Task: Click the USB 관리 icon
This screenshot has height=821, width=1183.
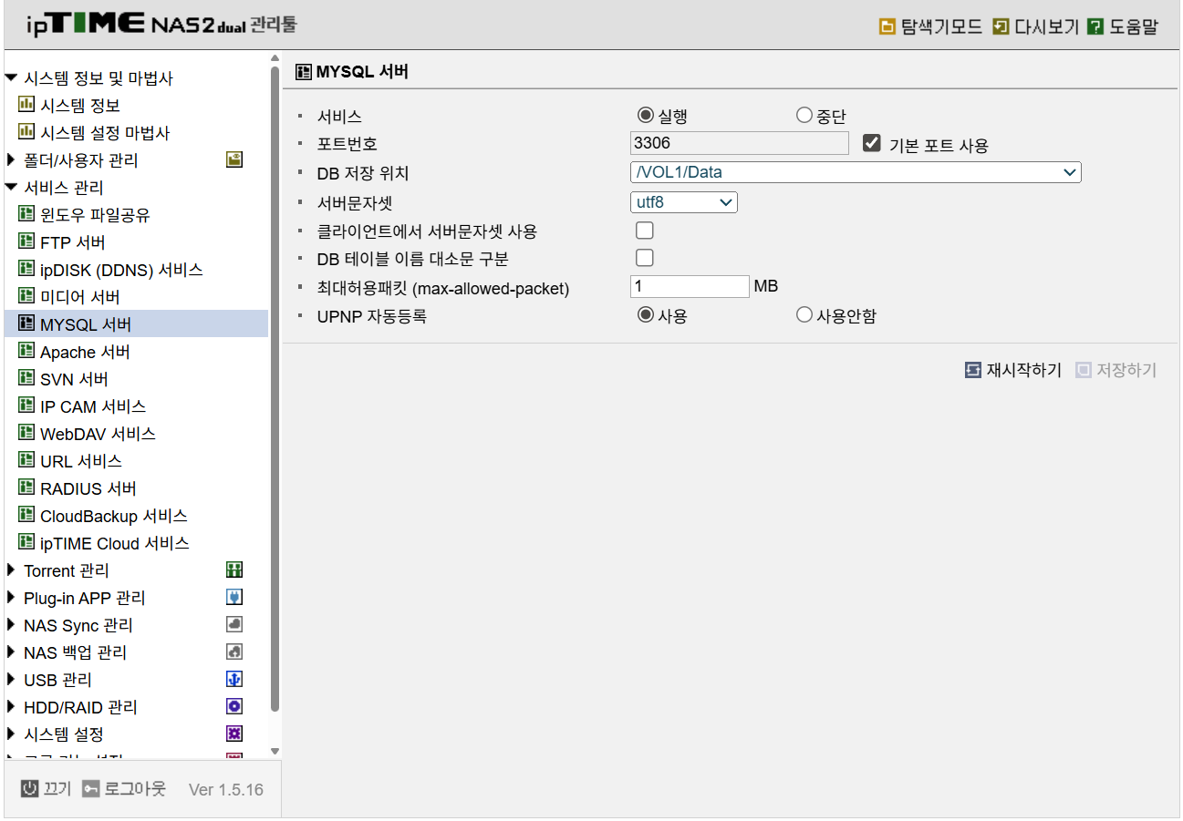Action: coord(233,679)
